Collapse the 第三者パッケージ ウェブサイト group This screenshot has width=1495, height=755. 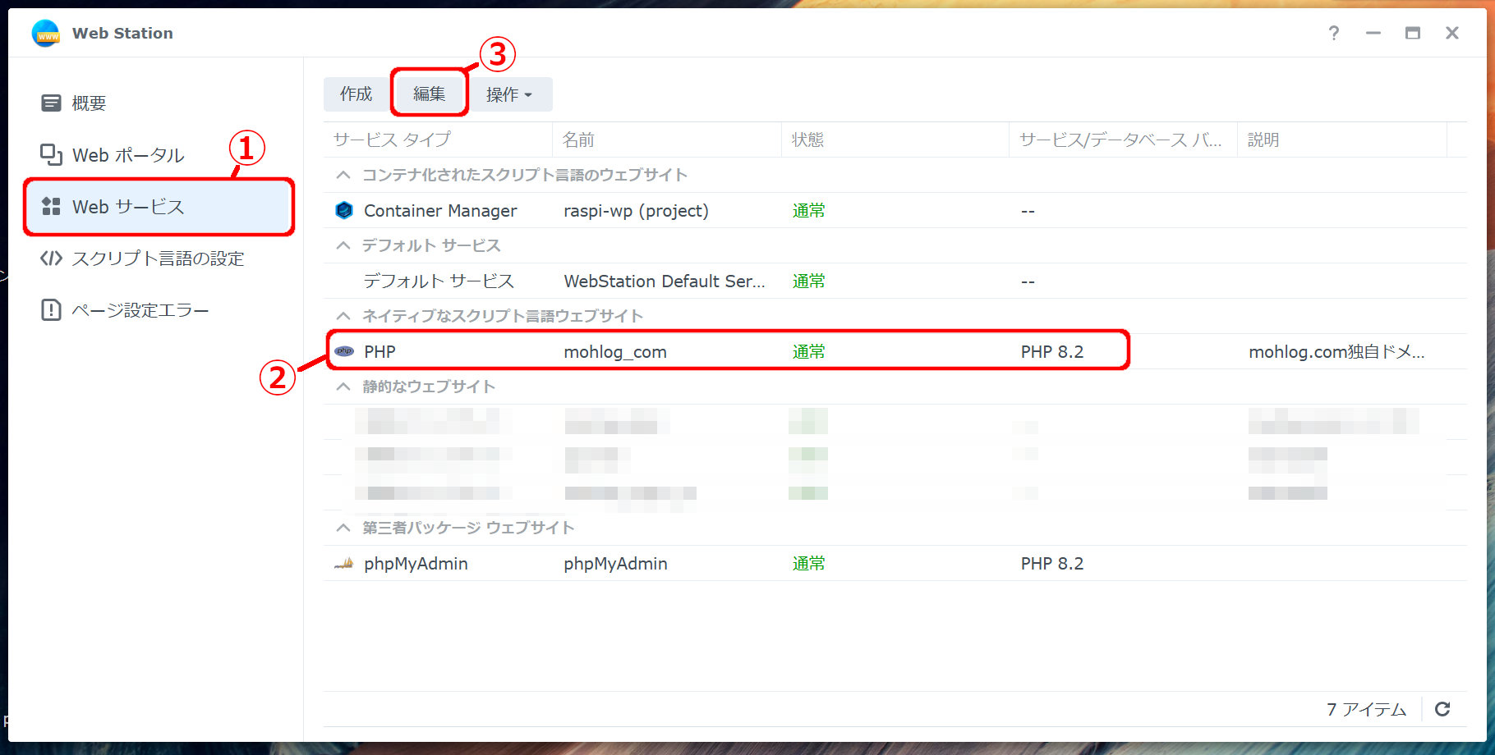pyautogui.click(x=343, y=528)
